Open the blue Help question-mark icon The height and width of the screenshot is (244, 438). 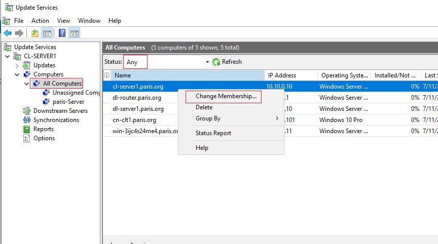pyautogui.click(x=62, y=33)
